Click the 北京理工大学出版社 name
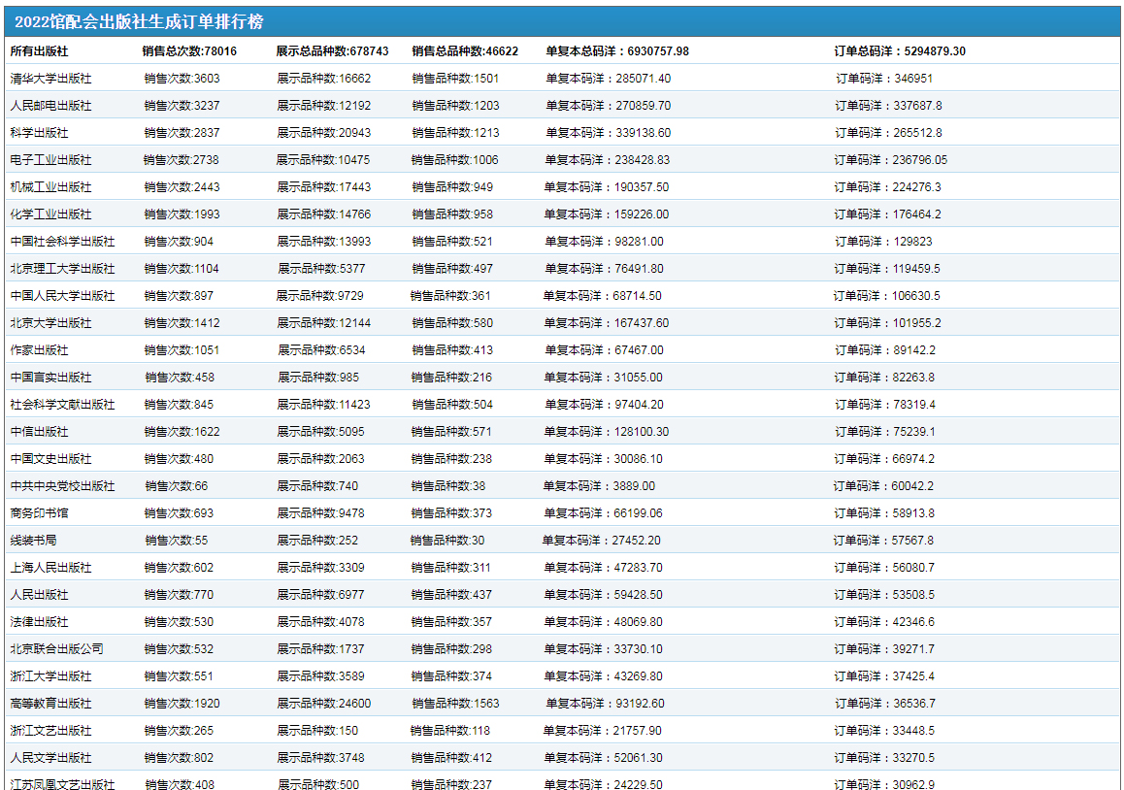 [x=62, y=269]
